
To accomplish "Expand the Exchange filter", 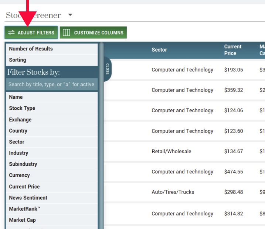I will click(20, 120).
